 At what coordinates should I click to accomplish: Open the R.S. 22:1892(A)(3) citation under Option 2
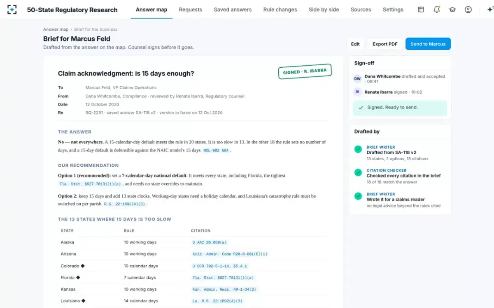[x=124, y=204]
